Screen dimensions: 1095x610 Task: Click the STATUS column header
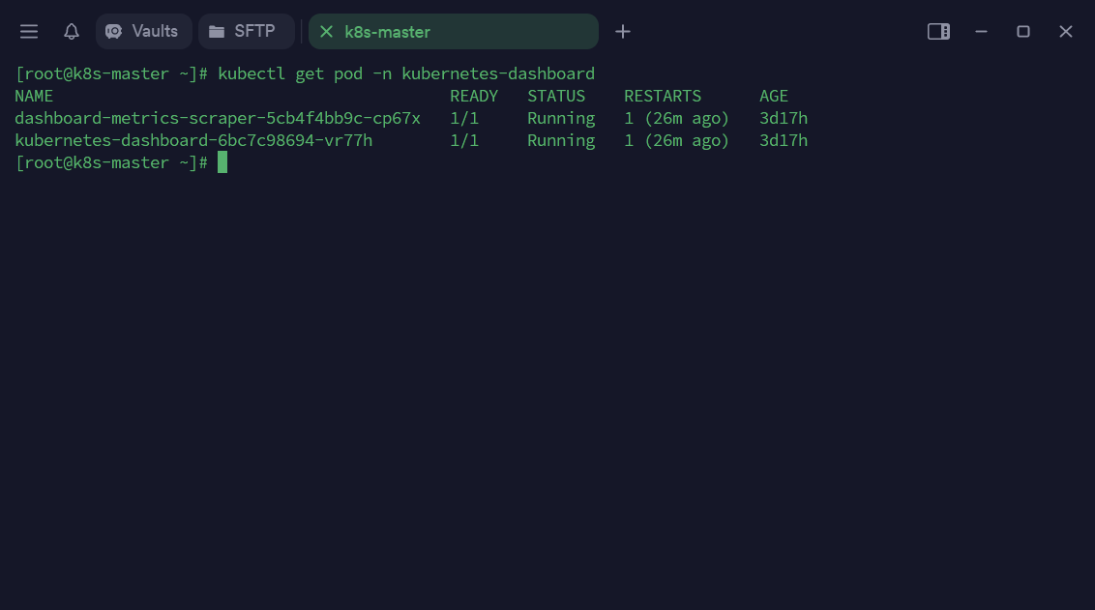point(556,96)
